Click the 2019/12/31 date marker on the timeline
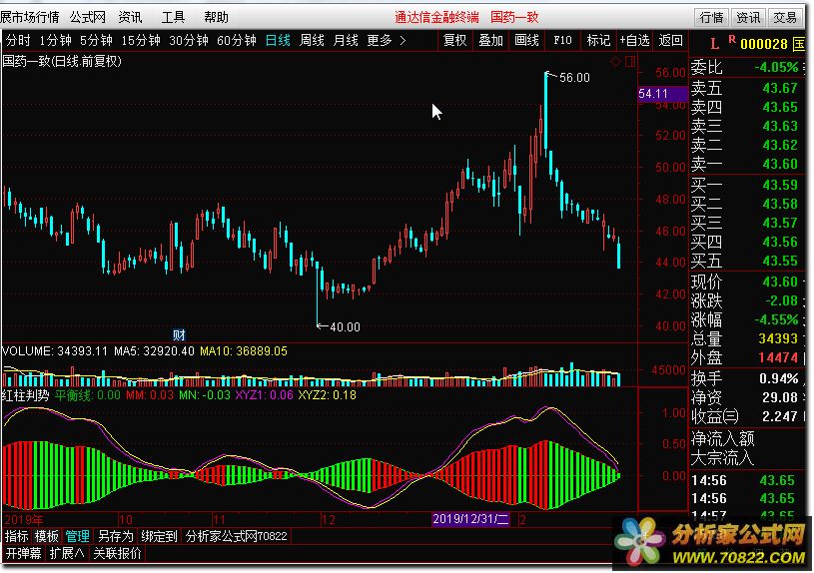 (x=471, y=519)
